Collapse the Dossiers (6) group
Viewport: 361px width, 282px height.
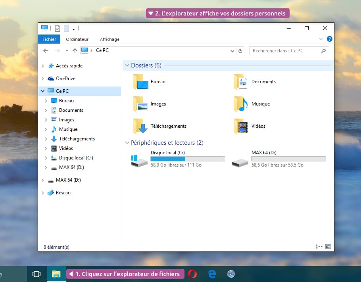[x=127, y=65]
